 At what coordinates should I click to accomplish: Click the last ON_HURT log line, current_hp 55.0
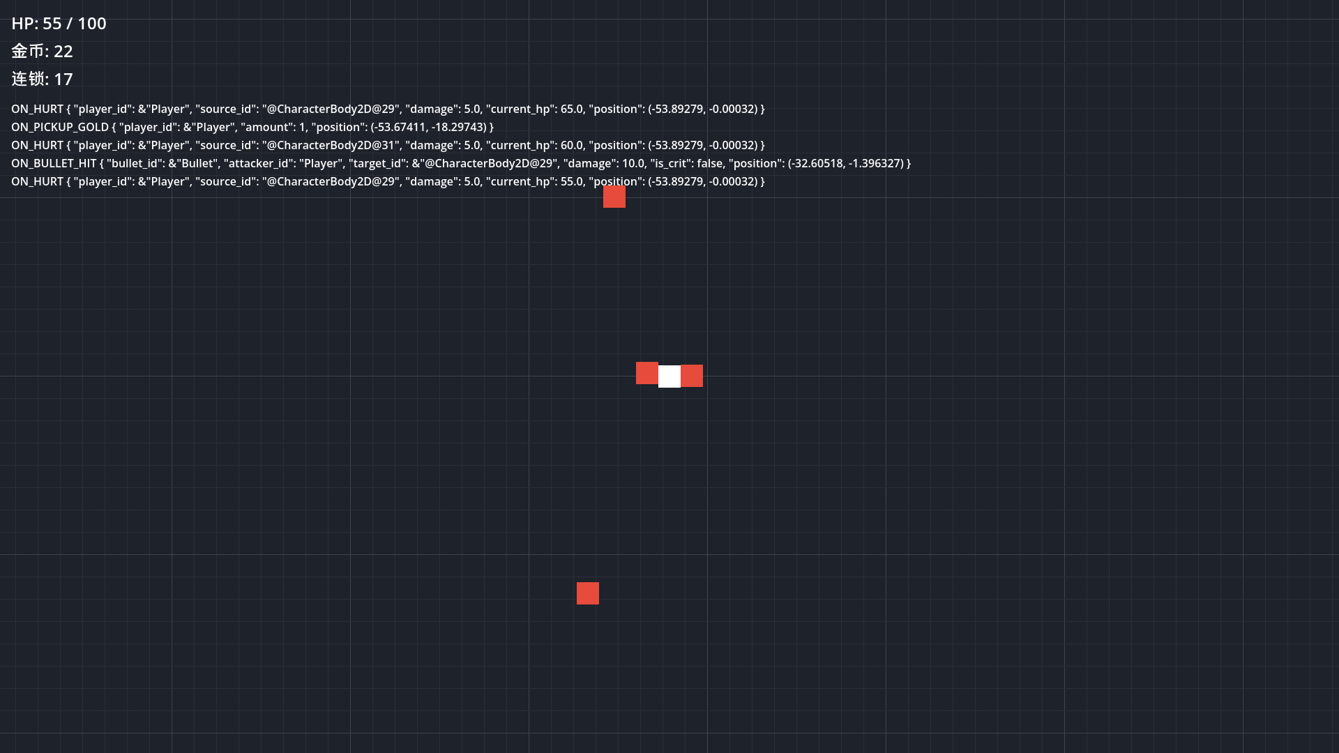[388, 181]
